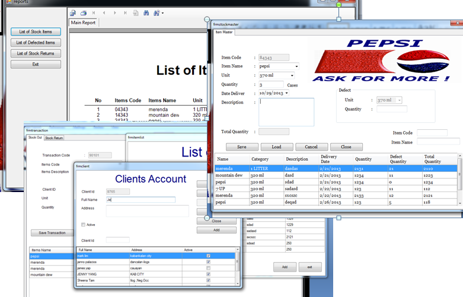Click Load button in stock master
Image resolution: width=463 pixels, height=297 pixels.
pyautogui.click(x=277, y=147)
